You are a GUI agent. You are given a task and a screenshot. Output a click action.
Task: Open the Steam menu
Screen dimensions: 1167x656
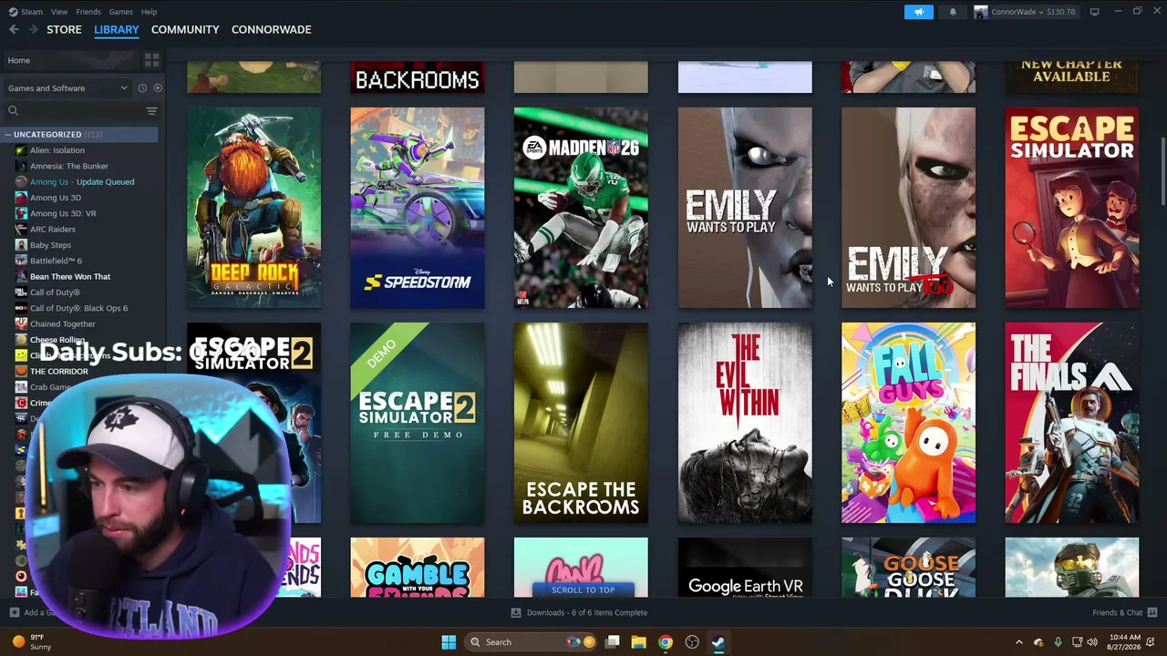click(32, 12)
